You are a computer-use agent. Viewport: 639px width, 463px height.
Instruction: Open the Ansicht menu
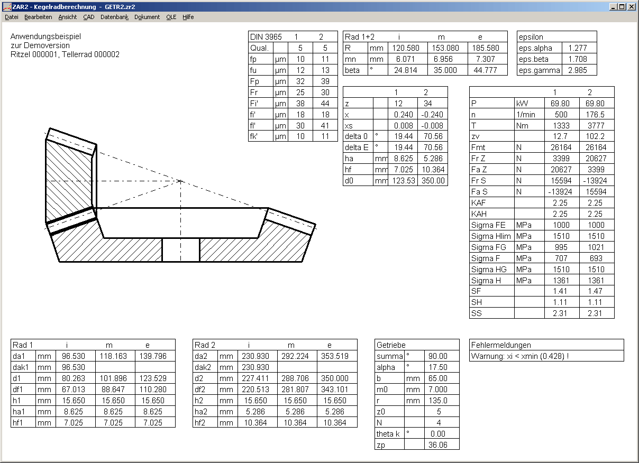coord(68,17)
